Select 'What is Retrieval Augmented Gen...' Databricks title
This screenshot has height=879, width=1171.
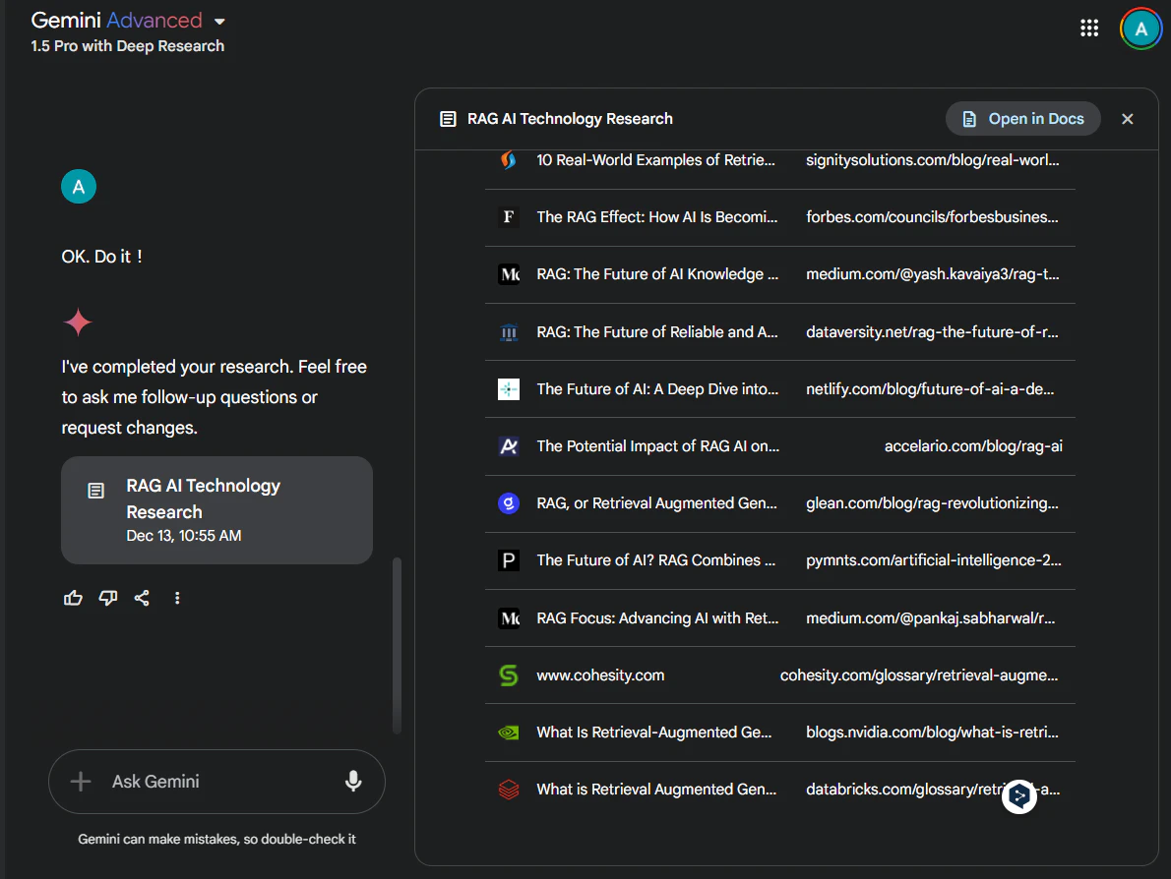pos(656,790)
